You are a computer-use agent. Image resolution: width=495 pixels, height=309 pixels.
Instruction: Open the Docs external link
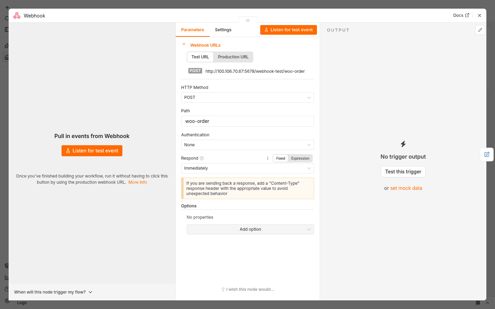point(461,15)
